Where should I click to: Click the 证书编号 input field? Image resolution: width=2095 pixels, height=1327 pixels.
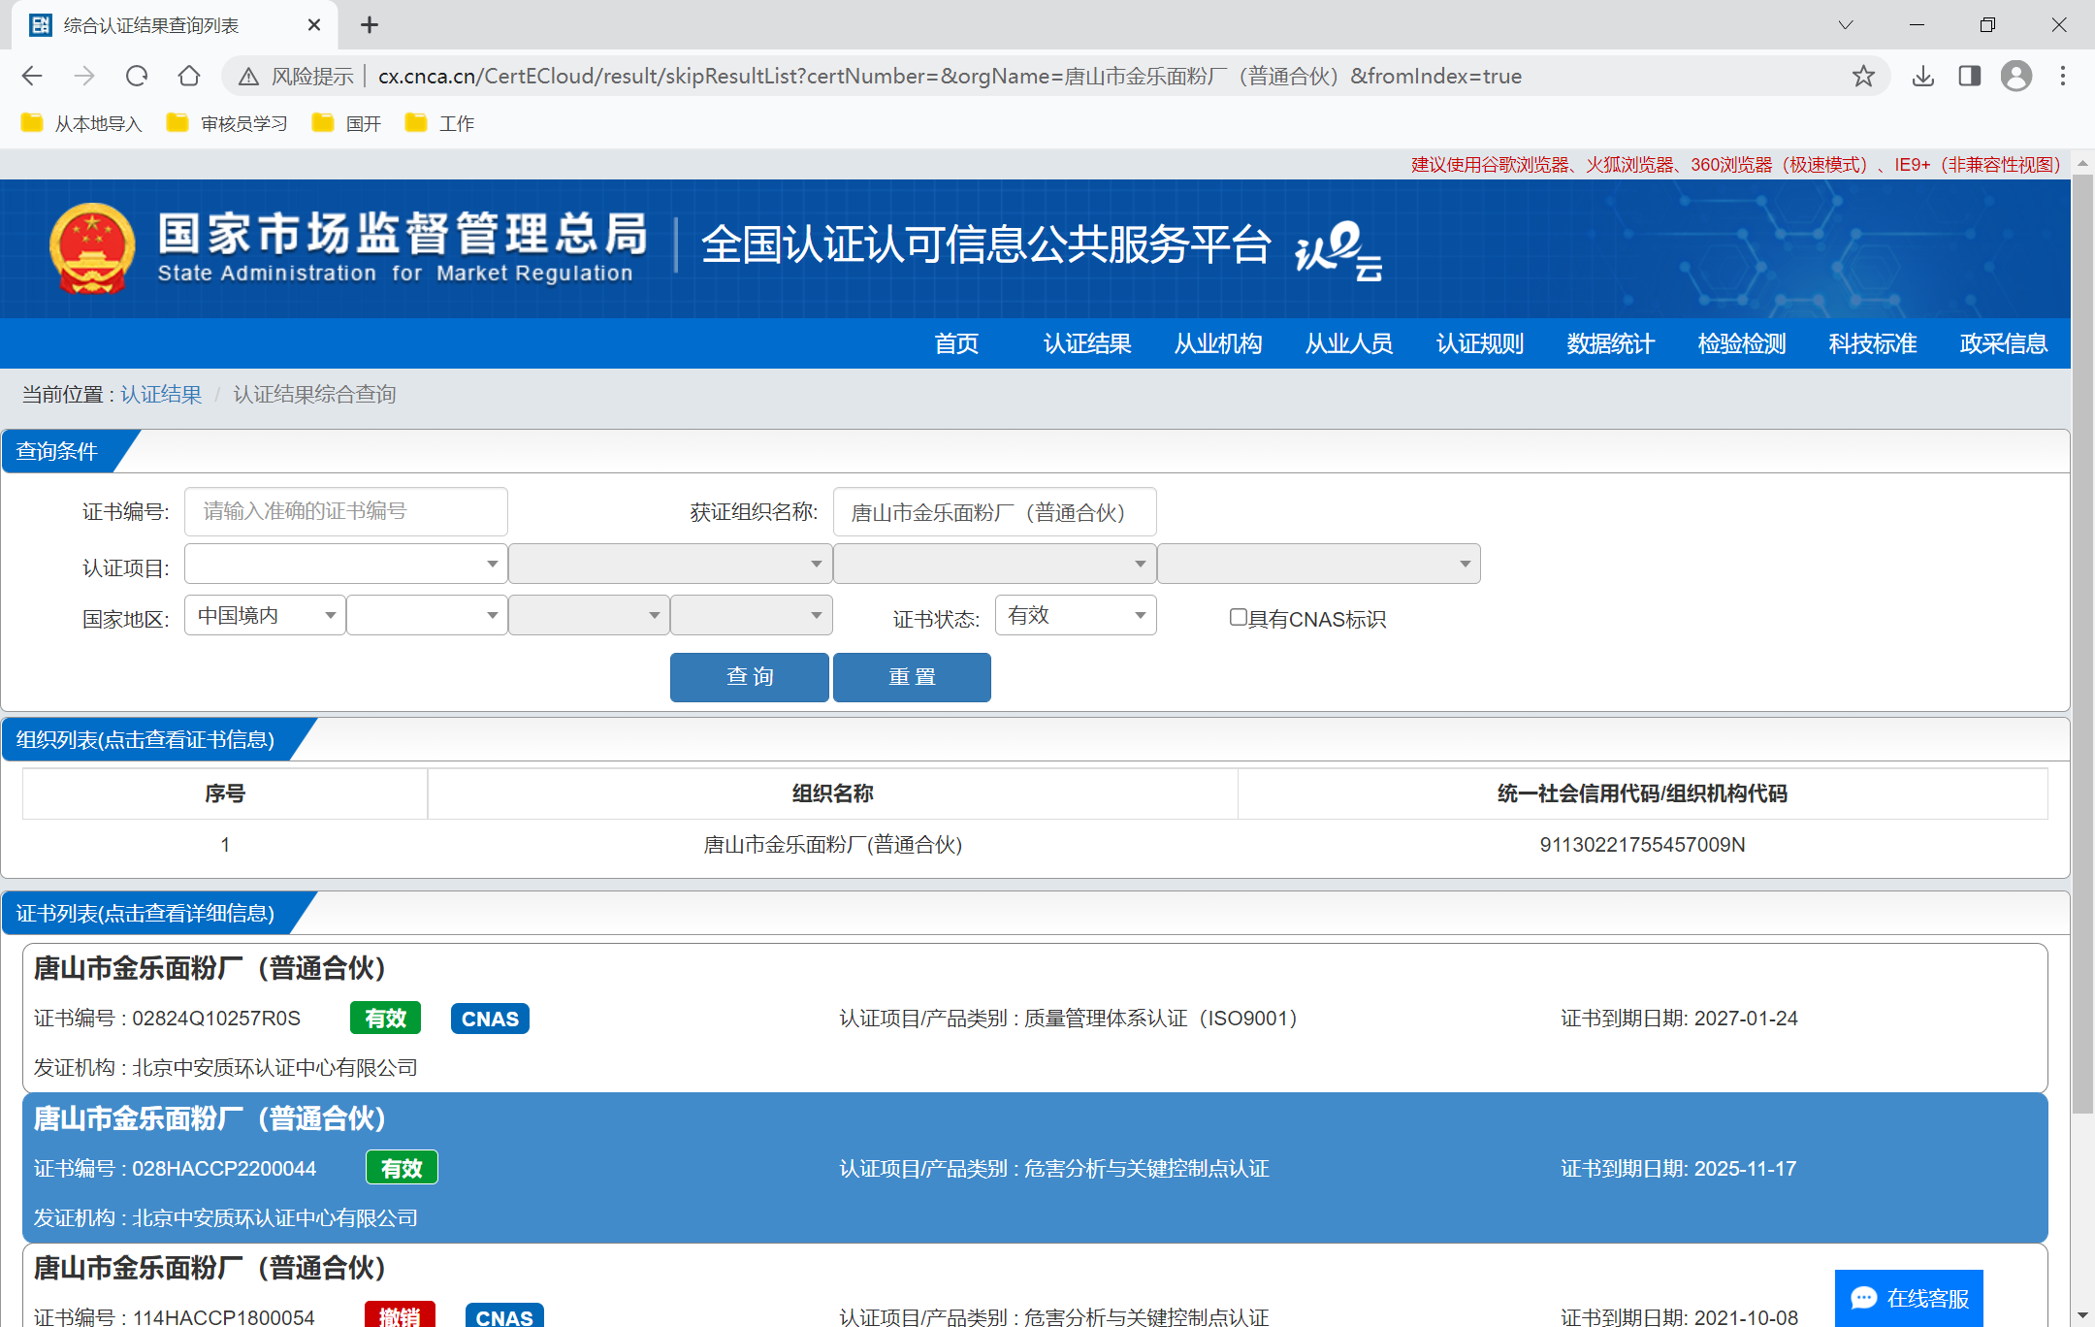[x=345, y=511]
